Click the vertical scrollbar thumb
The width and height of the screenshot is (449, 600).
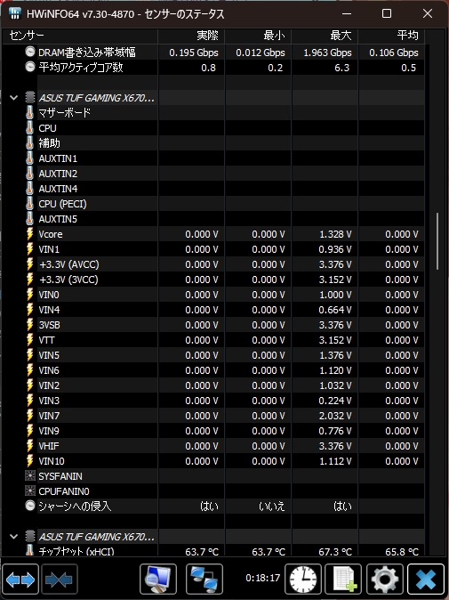[437, 241]
